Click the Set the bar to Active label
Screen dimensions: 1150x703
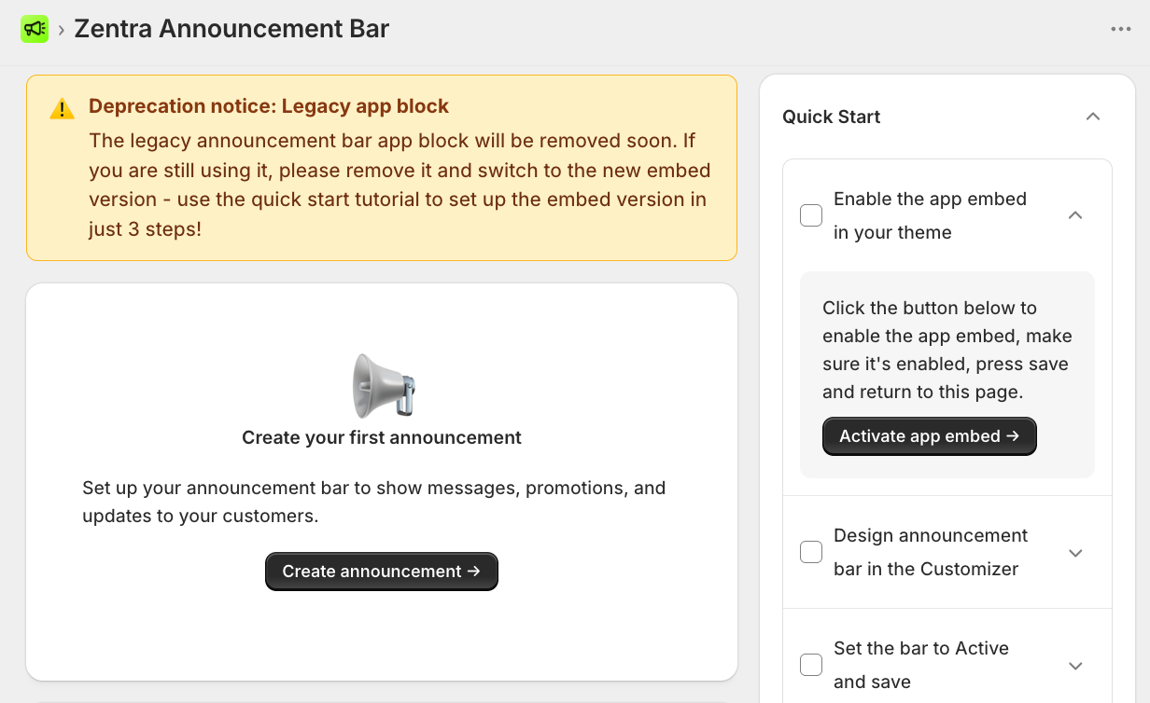click(921, 665)
